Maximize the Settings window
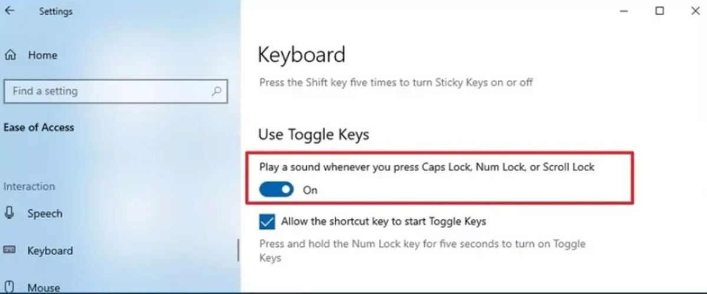The image size is (707, 294). (660, 11)
